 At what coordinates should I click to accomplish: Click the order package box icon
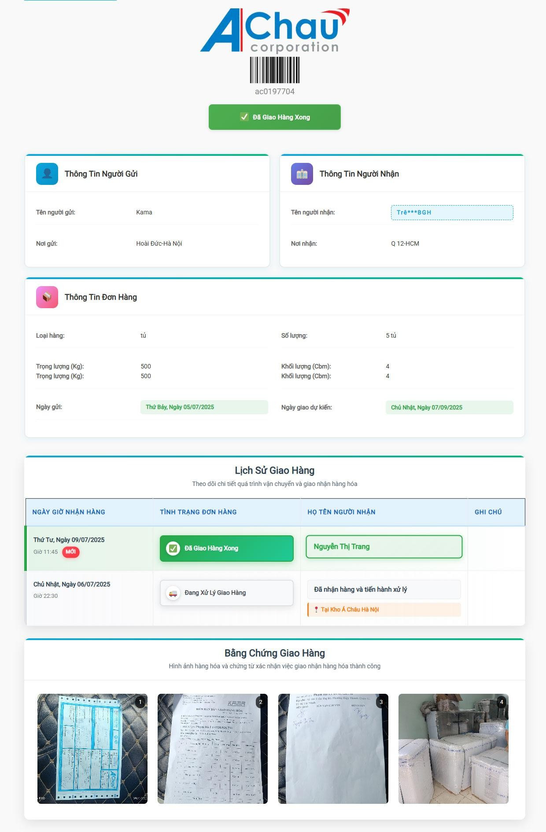(x=47, y=297)
